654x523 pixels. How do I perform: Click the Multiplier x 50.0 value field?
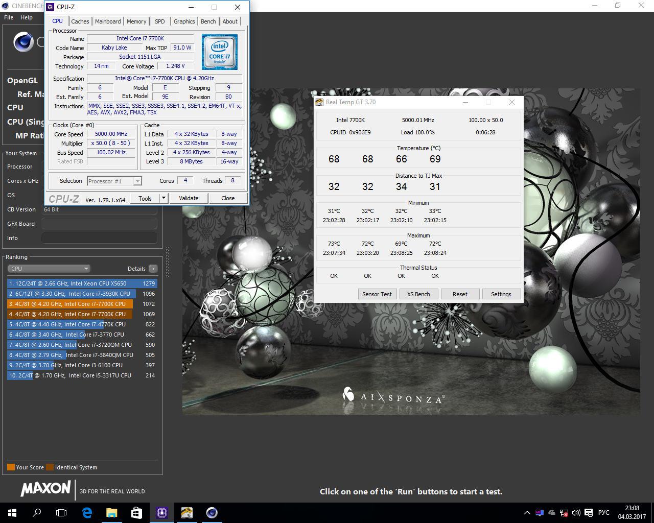point(111,144)
